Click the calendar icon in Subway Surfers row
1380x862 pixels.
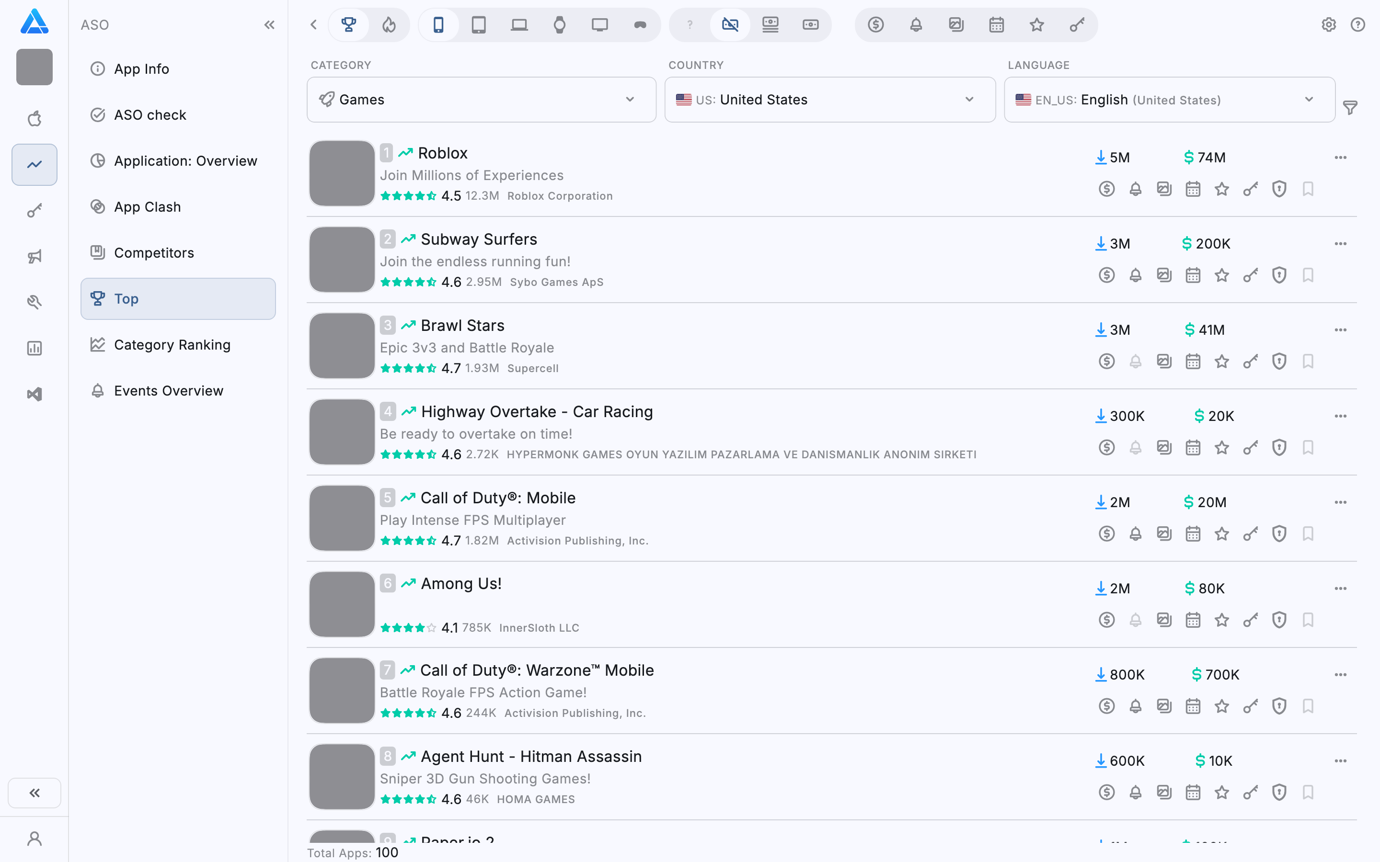pyautogui.click(x=1192, y=275)
